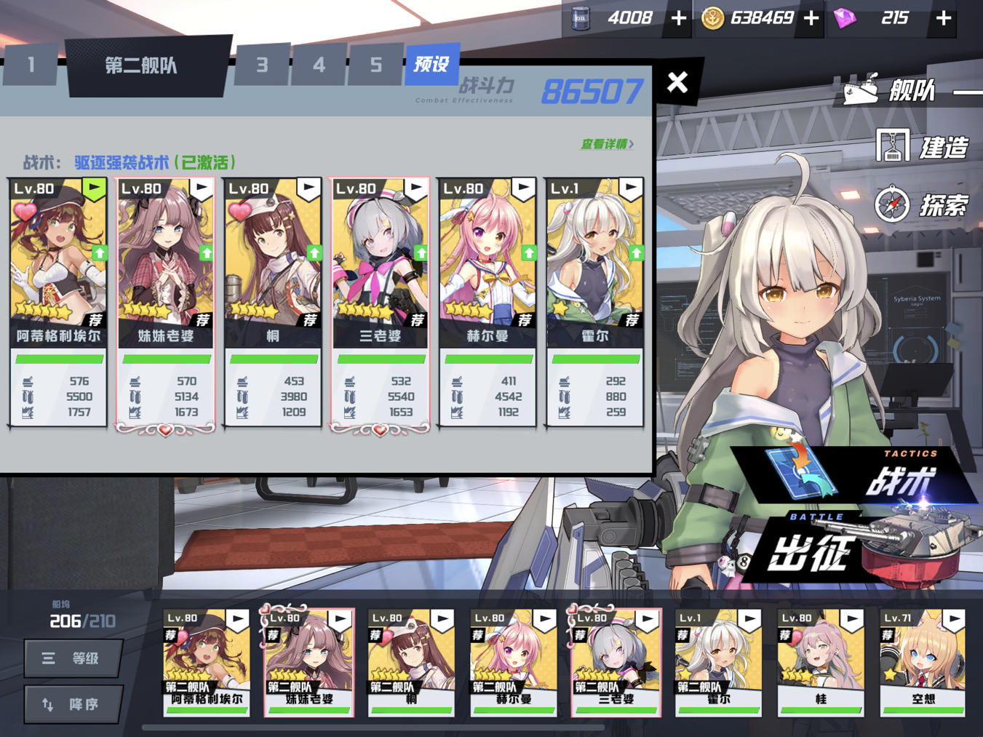
Task: Click firepower stat 576 of 阿蒂格利埃尔
Action: coord(79,381)
